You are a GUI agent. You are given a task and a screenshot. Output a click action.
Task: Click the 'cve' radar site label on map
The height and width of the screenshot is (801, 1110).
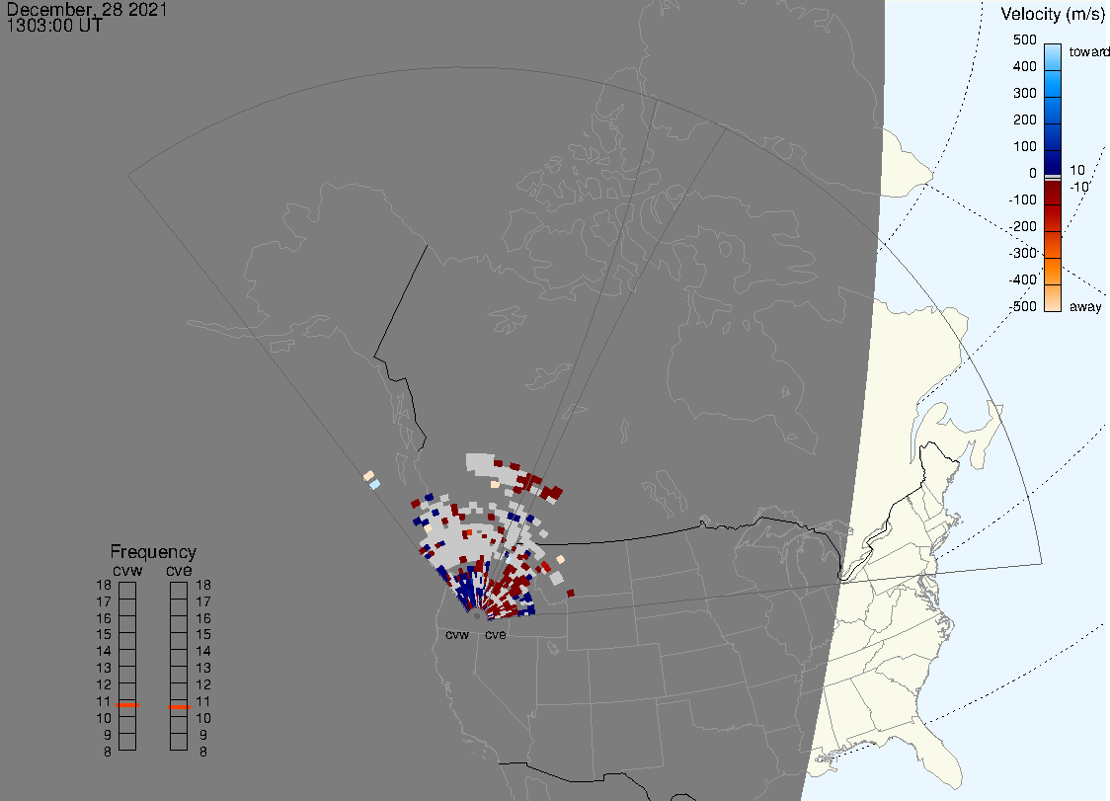pos(496,634)
